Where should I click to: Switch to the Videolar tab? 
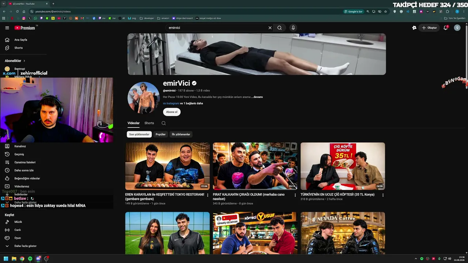click(x=133, y=123)
